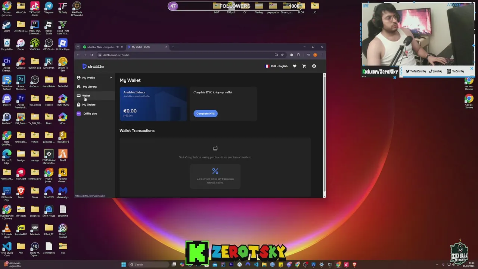
Task: Open the shopping cart icon in Driffle
Action: [x=304, y=66]
